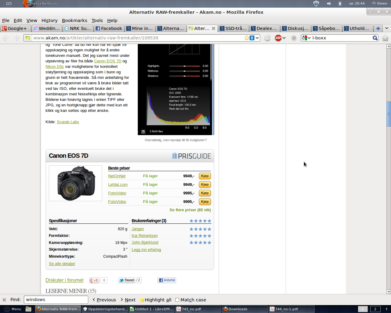Viewport: 391px width, 313px height.
Task: Open the Tools menu
Action: coord(97,20)
